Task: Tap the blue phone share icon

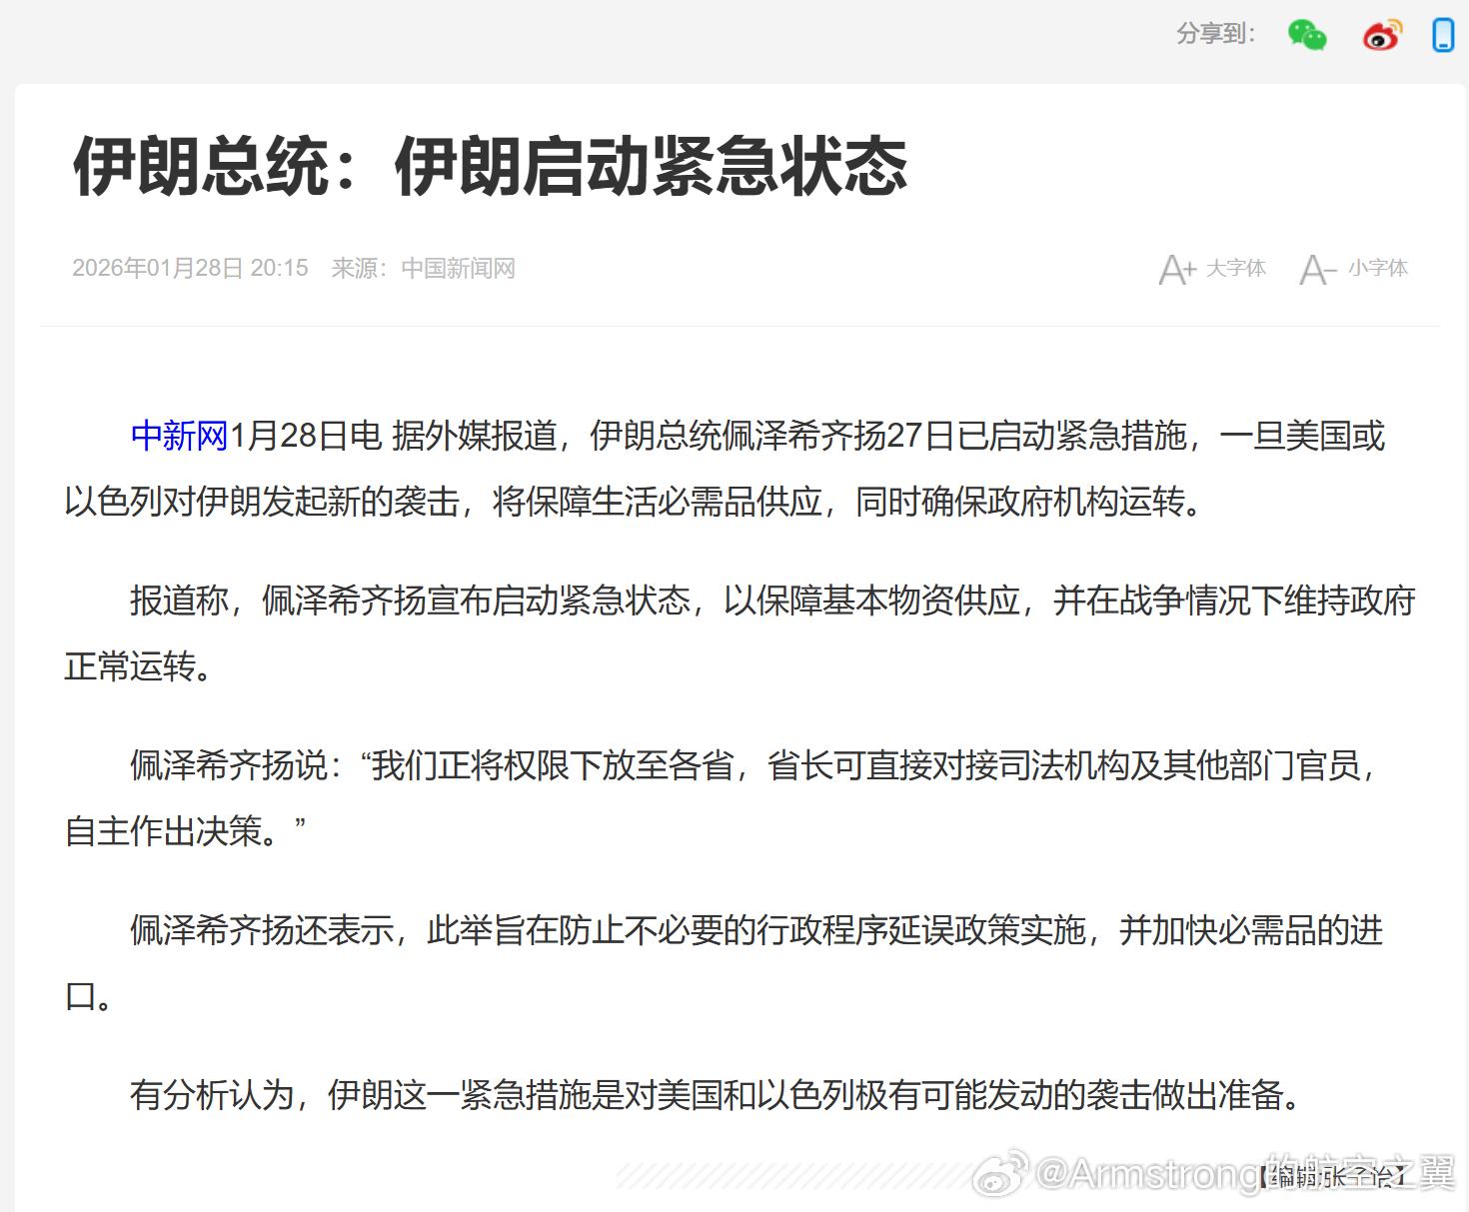Action: pos(1443,34)
